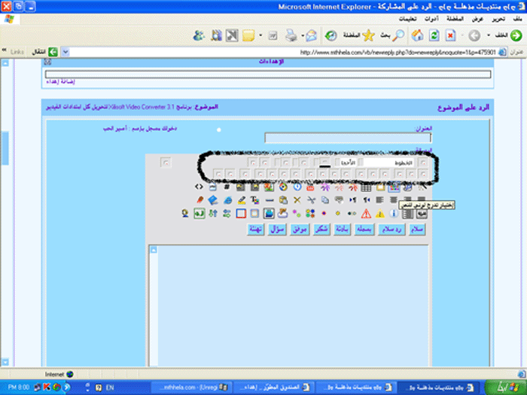Click the angle brackets code icon
527x395 pixels.
coord(199,187)
